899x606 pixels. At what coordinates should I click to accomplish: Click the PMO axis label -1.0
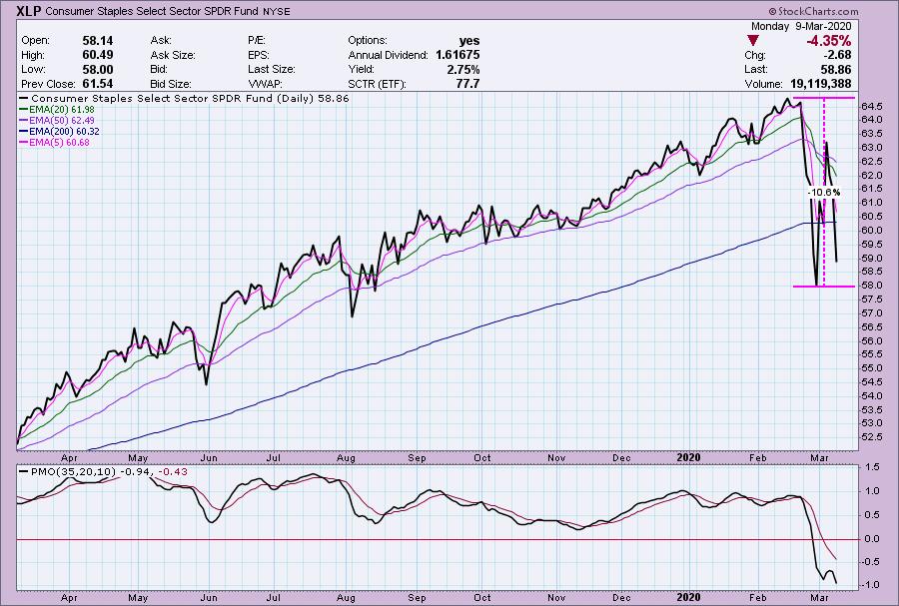coord(871,585)
